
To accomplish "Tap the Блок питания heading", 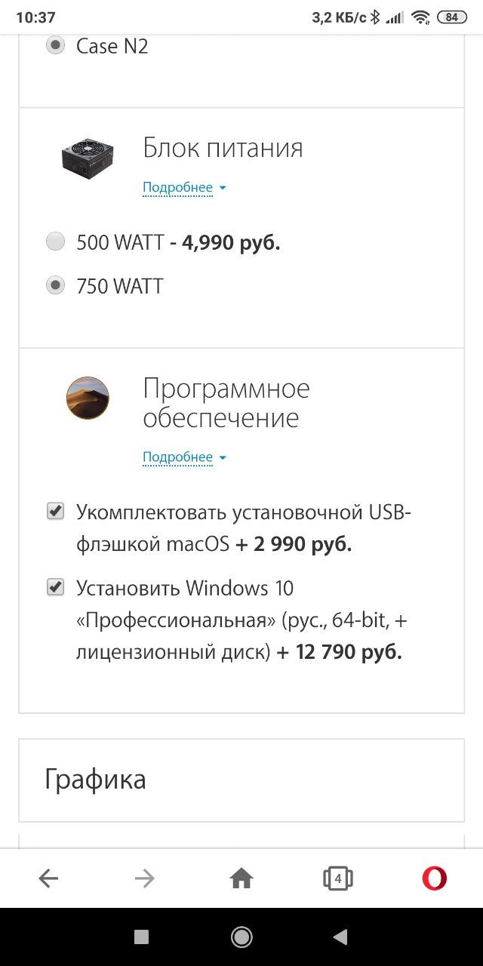I will click(223, 148).
